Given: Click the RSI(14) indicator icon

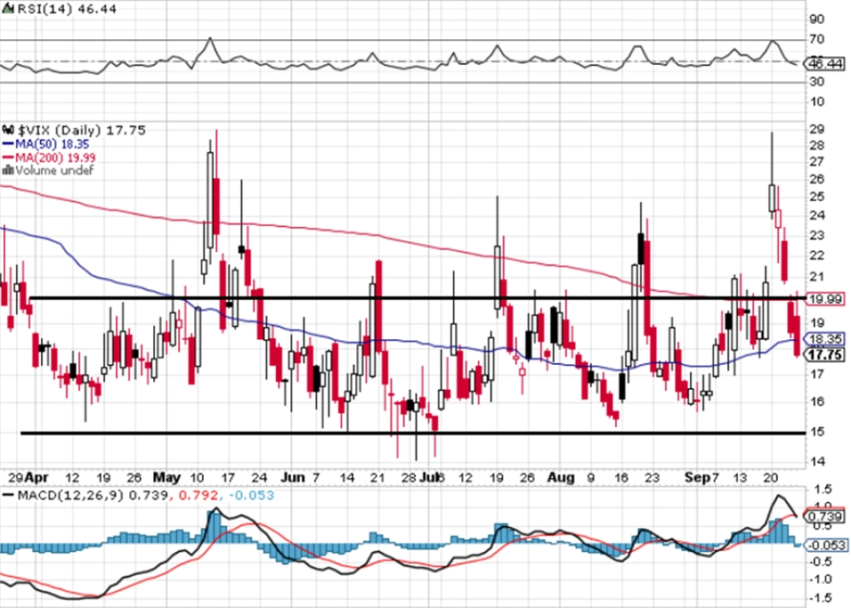Looking at the screenshot, I should point(8,9).
